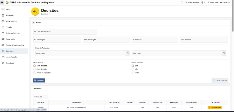Select the 'Com decisão' status option
This screenshot has height=112, width=234.
click(x=35, y=69)
